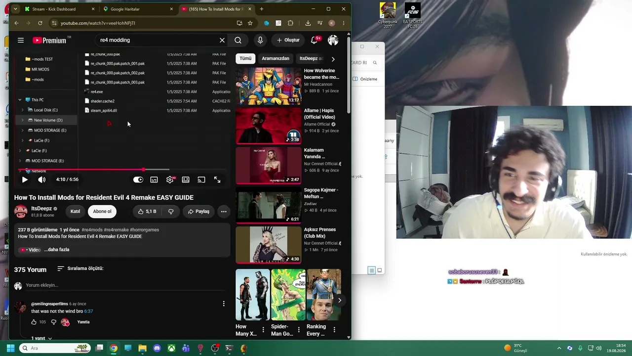Seek on the video progress bar

click(122, 170)
